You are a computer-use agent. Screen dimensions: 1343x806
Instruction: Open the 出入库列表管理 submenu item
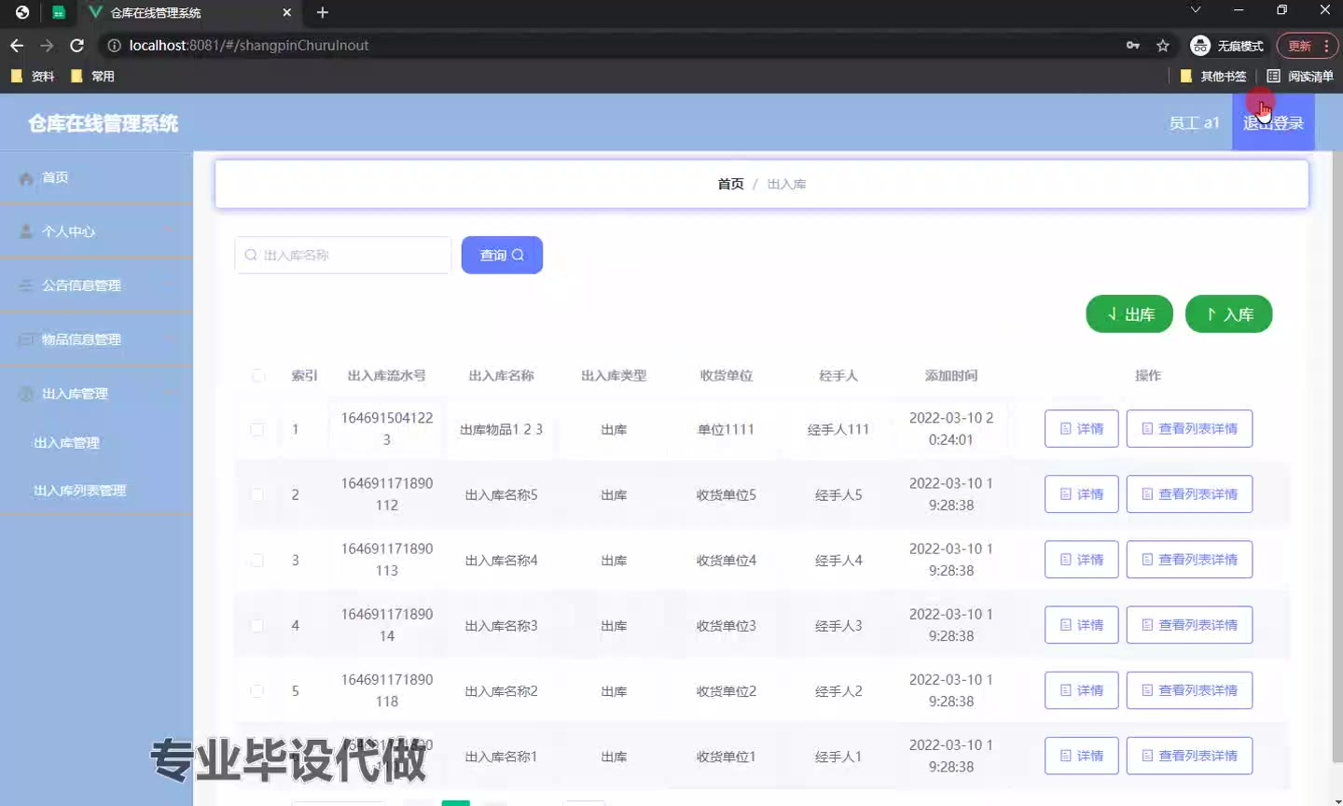pos(79,491)
